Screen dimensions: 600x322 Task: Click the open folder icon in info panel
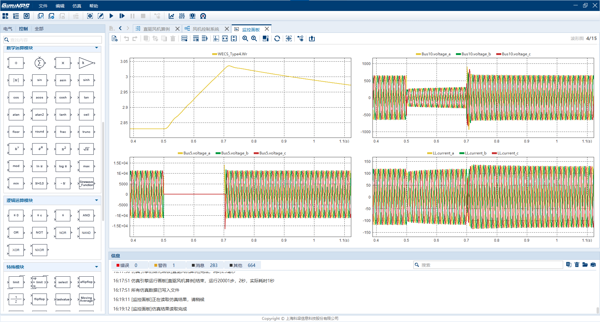(x=585, y=265)
